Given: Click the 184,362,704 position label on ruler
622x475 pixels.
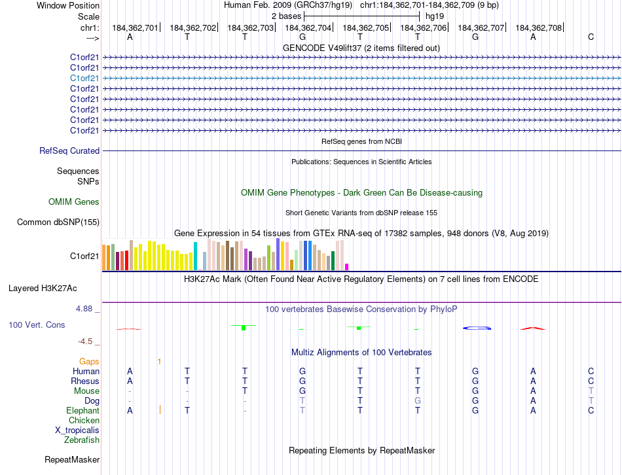Looking at the screenshot, I should tap(308, 28).
